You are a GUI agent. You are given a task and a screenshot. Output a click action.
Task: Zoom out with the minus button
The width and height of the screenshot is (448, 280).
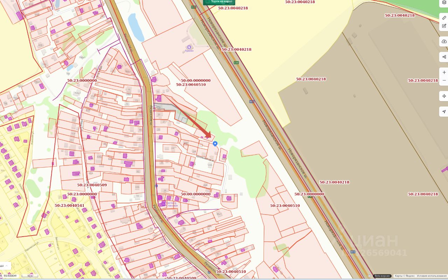(444, 80)
